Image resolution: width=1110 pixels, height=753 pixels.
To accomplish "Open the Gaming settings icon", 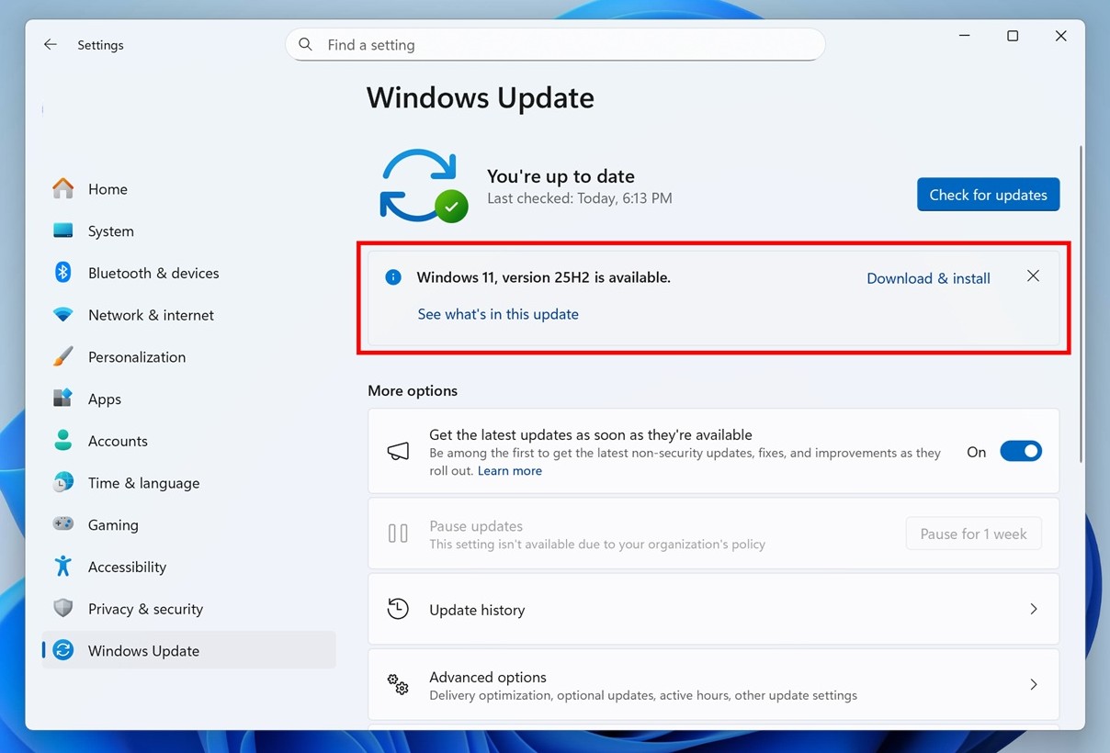I will 62,524.
